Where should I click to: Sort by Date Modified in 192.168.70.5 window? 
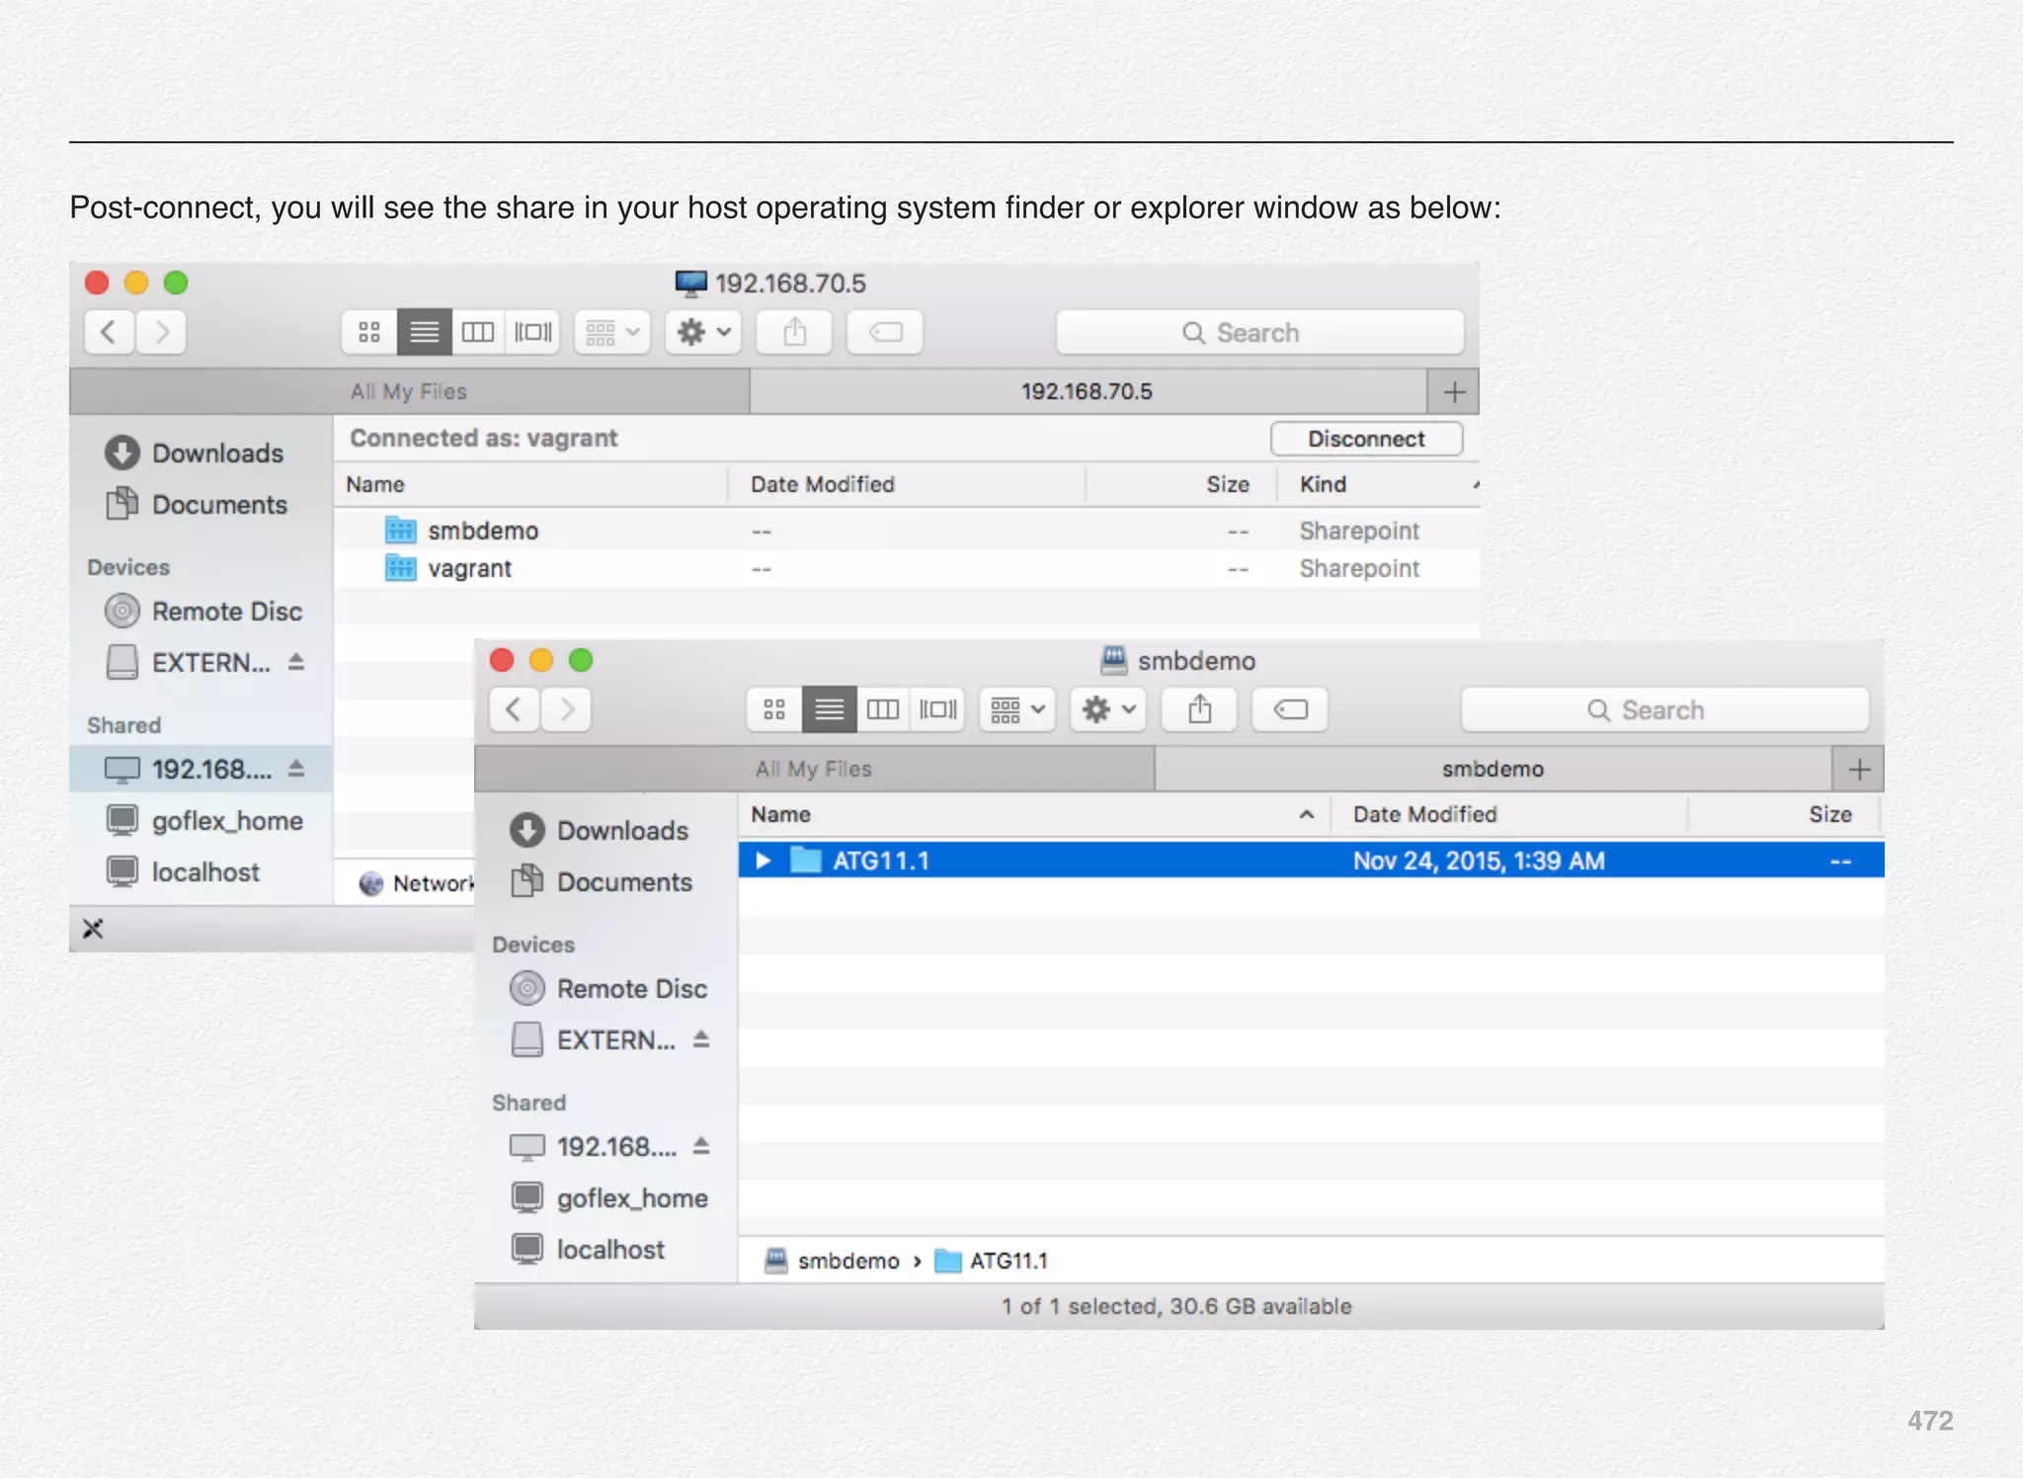906,485
